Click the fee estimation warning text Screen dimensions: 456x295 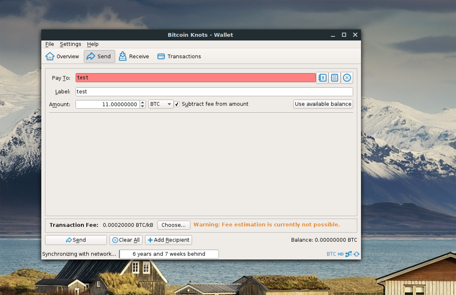267,225
